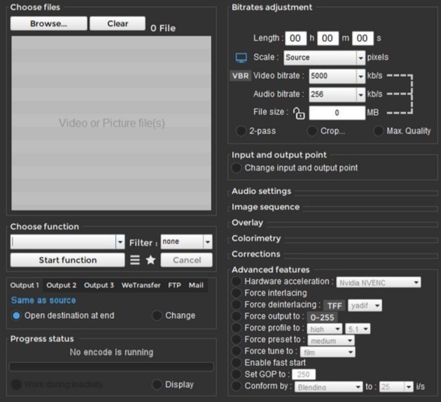The image size is (441, 402).
Task: Open the function selection dropdown
Action: point(67,242)
